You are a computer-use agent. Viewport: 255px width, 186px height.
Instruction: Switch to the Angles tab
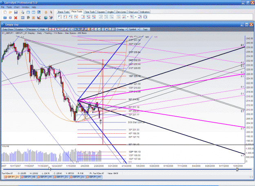(111, 12)
